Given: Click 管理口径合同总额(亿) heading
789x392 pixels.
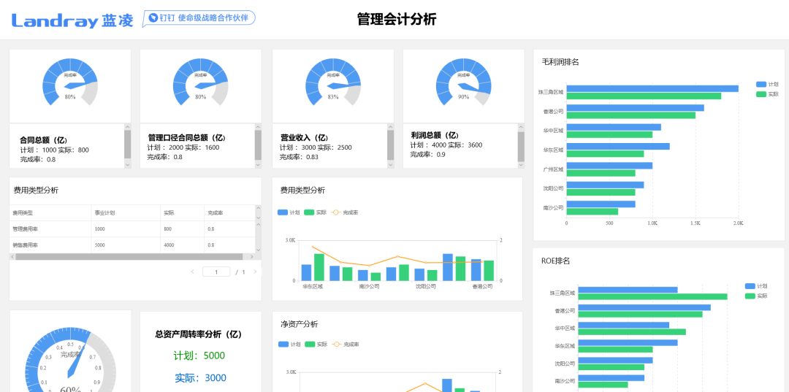Looking at the screenshot, I should (x=187, y=138).
